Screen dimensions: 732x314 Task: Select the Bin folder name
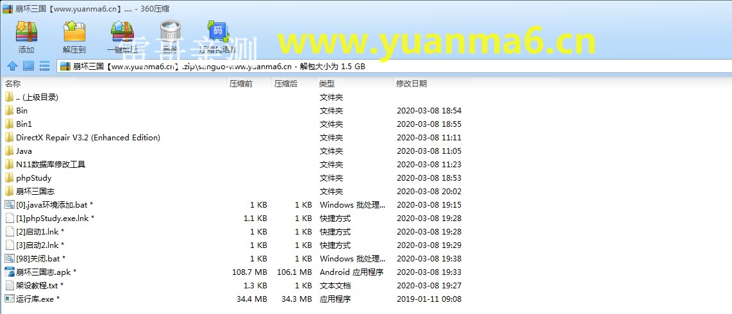click(x=22, y=111)
